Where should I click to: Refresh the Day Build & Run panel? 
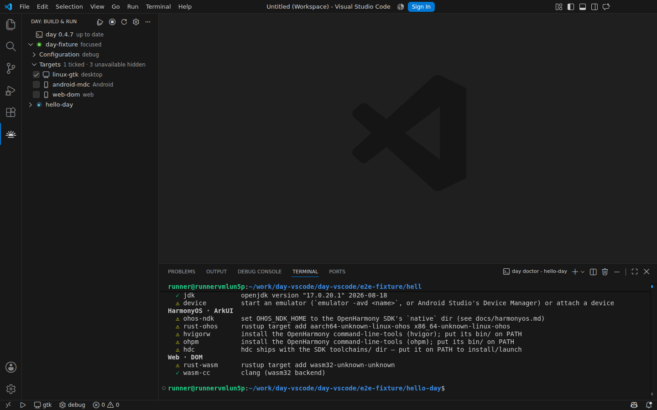[124, 22]
